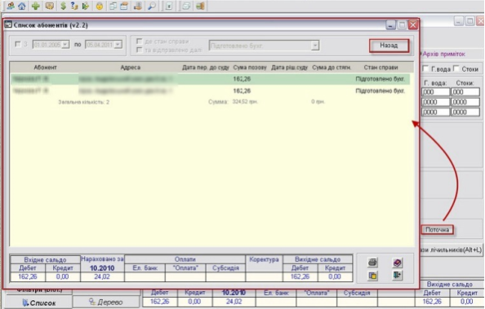Click 'Ел. банк' column in dialog balance table
This screenshot has width=485, height=309.
point(145,268)
